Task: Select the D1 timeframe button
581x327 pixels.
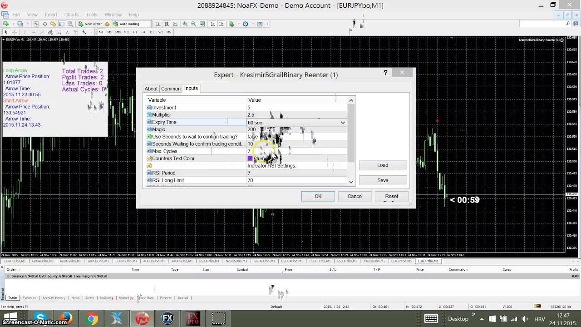Action: [152, 32]
